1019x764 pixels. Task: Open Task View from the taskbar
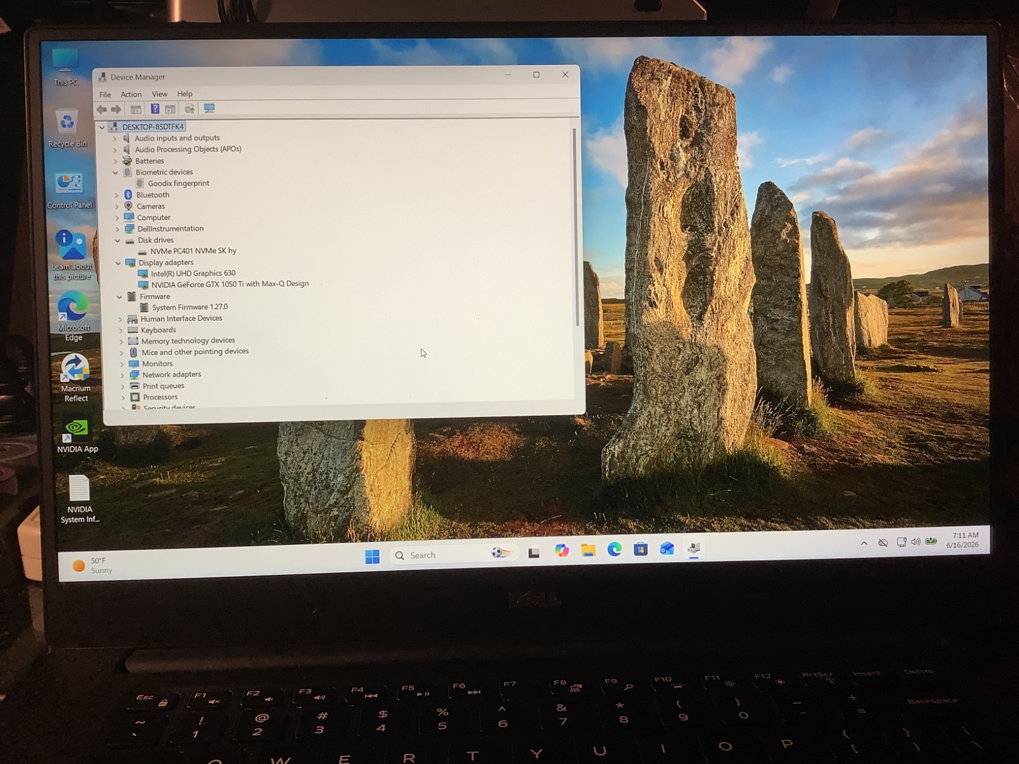tap(534, 553)
